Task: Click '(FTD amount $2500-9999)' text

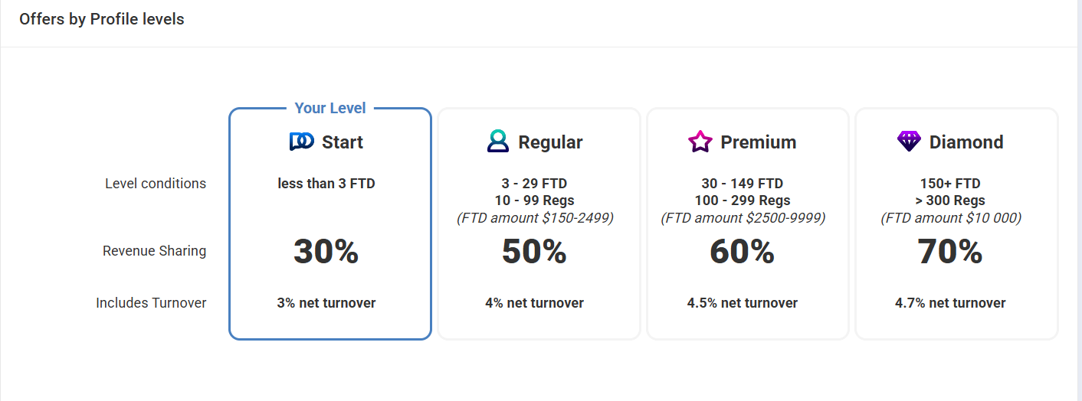Action: 743,218
